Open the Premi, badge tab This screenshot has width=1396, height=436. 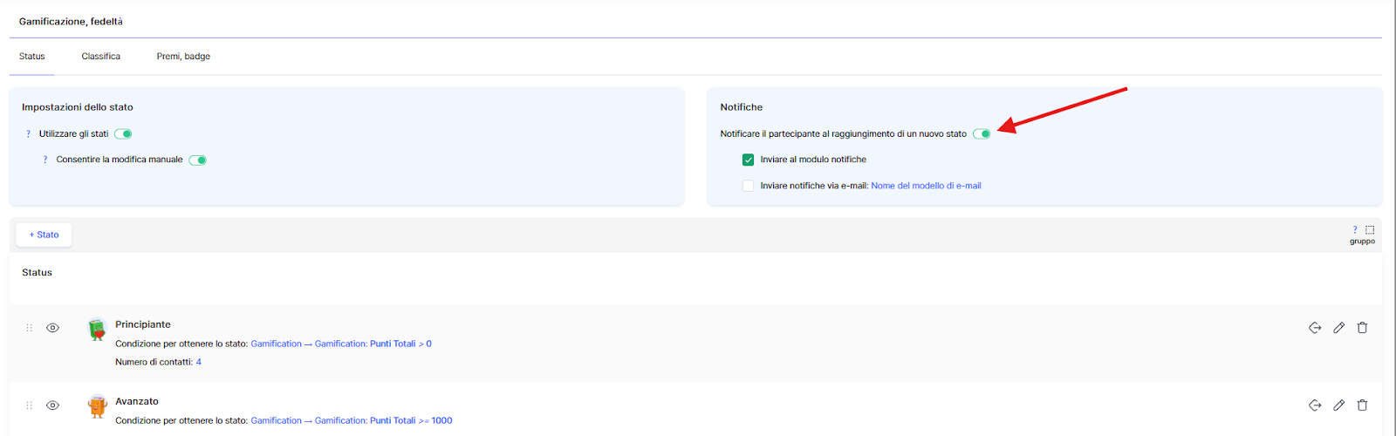183,57
